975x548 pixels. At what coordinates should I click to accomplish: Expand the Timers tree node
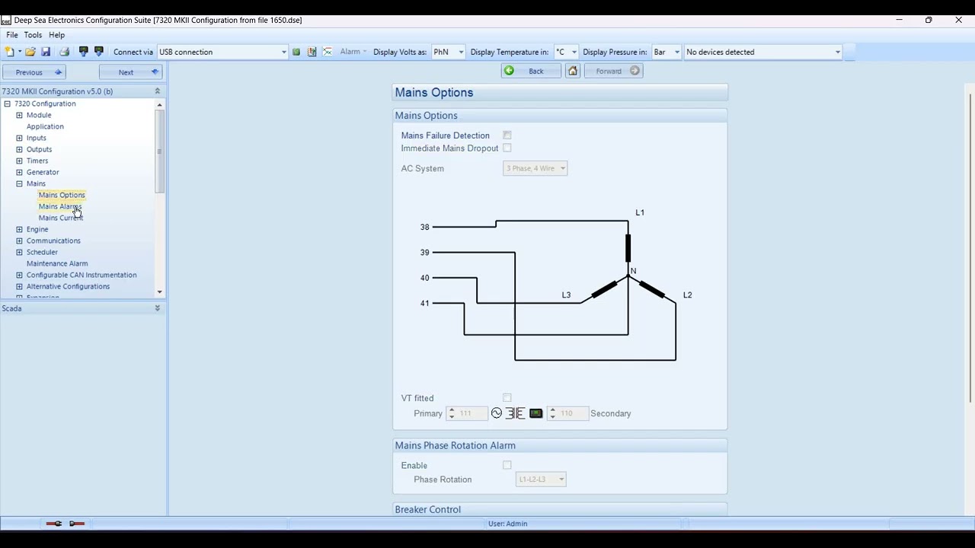coord(19,161)
